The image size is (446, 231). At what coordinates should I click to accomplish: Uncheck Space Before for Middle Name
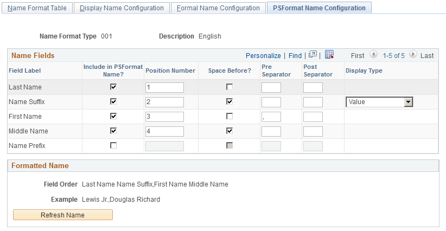pyautogui.click(x=230, y=131)
